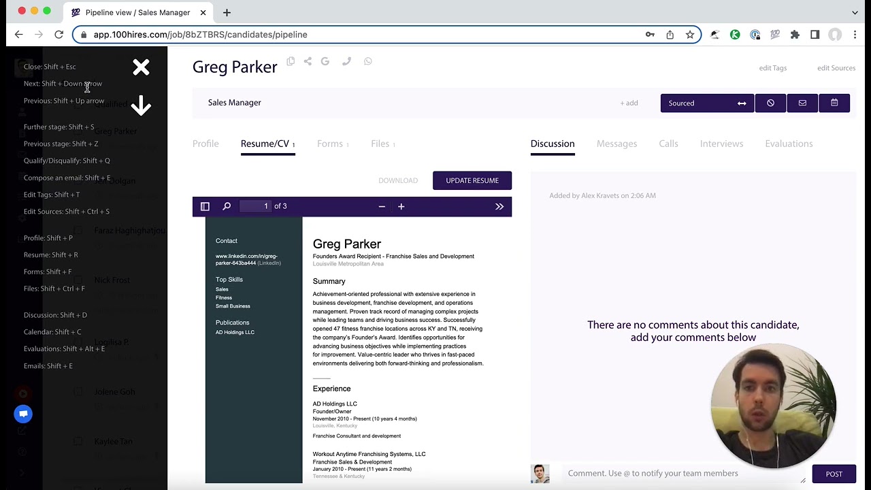Click the edit Sources link
The height and width of the screenshot is (490, 871).
pos(836,68)
